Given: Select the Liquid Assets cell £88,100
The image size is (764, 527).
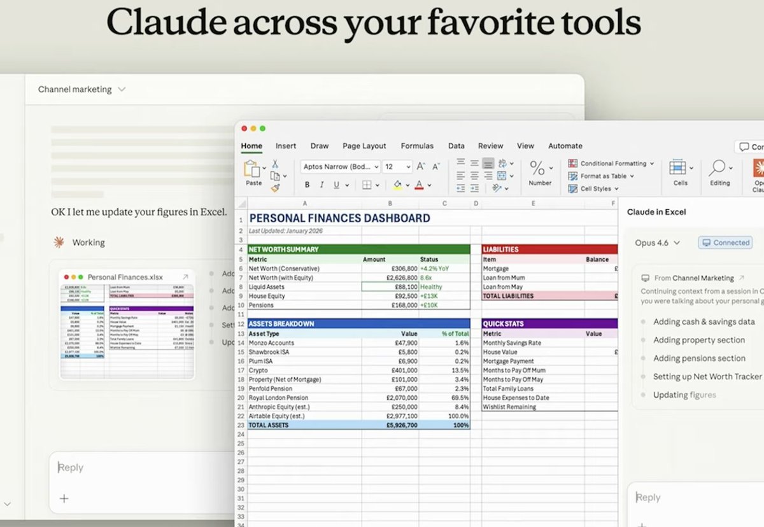Looking at the screenshot, I should (390, 287).
